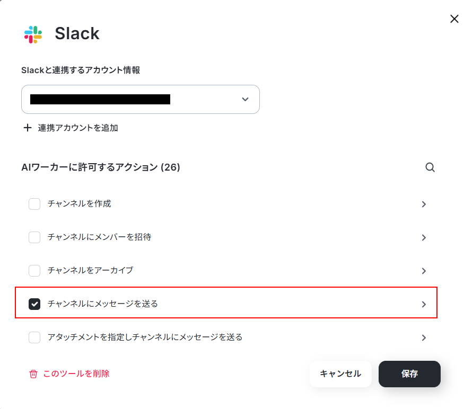Click the 保存 button

coord(409,374)
